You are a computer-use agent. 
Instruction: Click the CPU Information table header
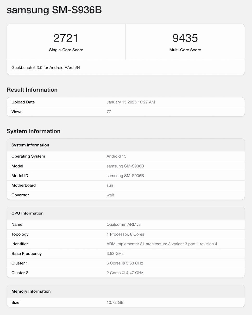27,213
